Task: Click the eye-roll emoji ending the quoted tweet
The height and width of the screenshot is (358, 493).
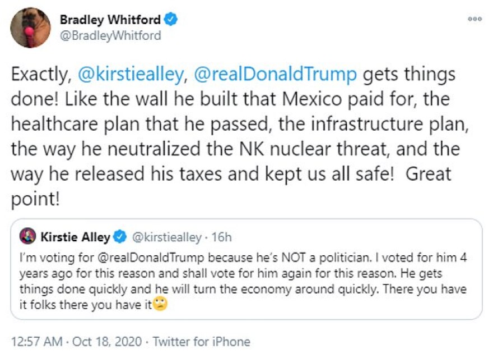Action: (x=161, y=306)
